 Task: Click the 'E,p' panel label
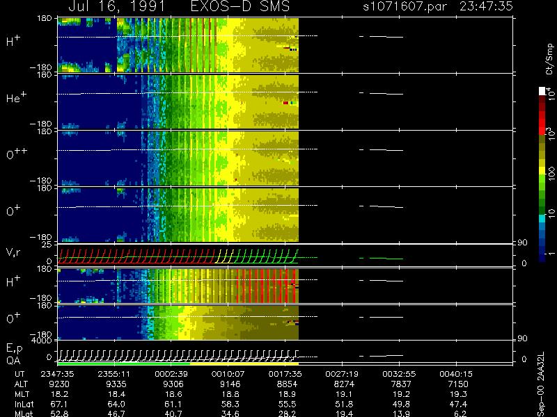click(14, 349)
